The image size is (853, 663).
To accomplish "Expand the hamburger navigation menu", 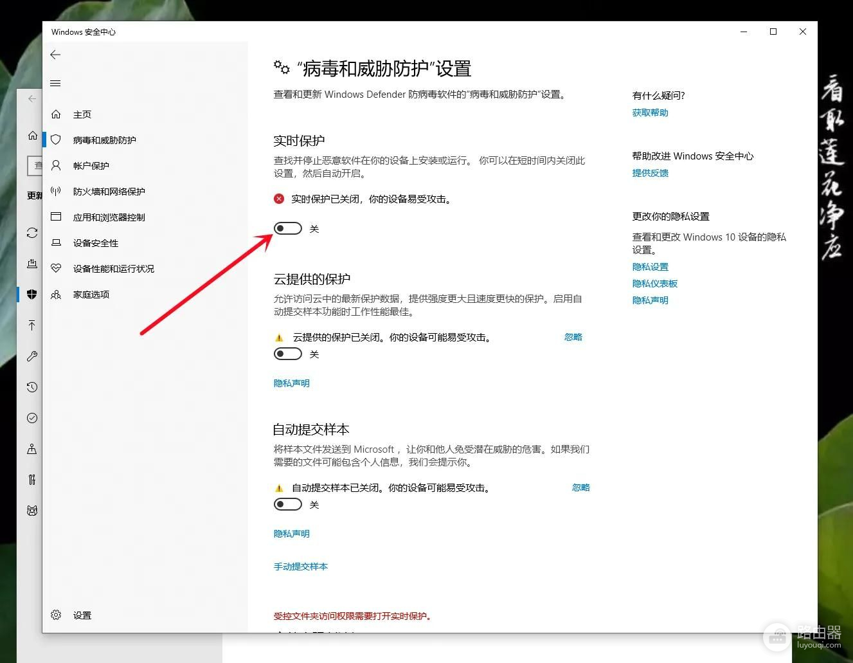I will click(x=55, y=83).
